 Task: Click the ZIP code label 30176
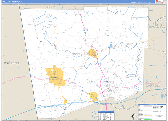tap(53, 78)
